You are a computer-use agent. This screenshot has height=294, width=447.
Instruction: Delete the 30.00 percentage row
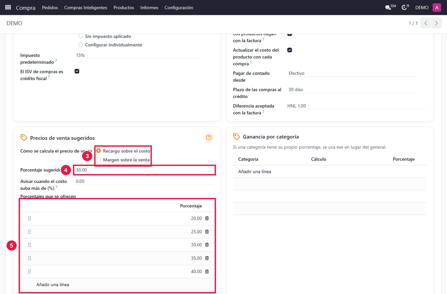207,245
